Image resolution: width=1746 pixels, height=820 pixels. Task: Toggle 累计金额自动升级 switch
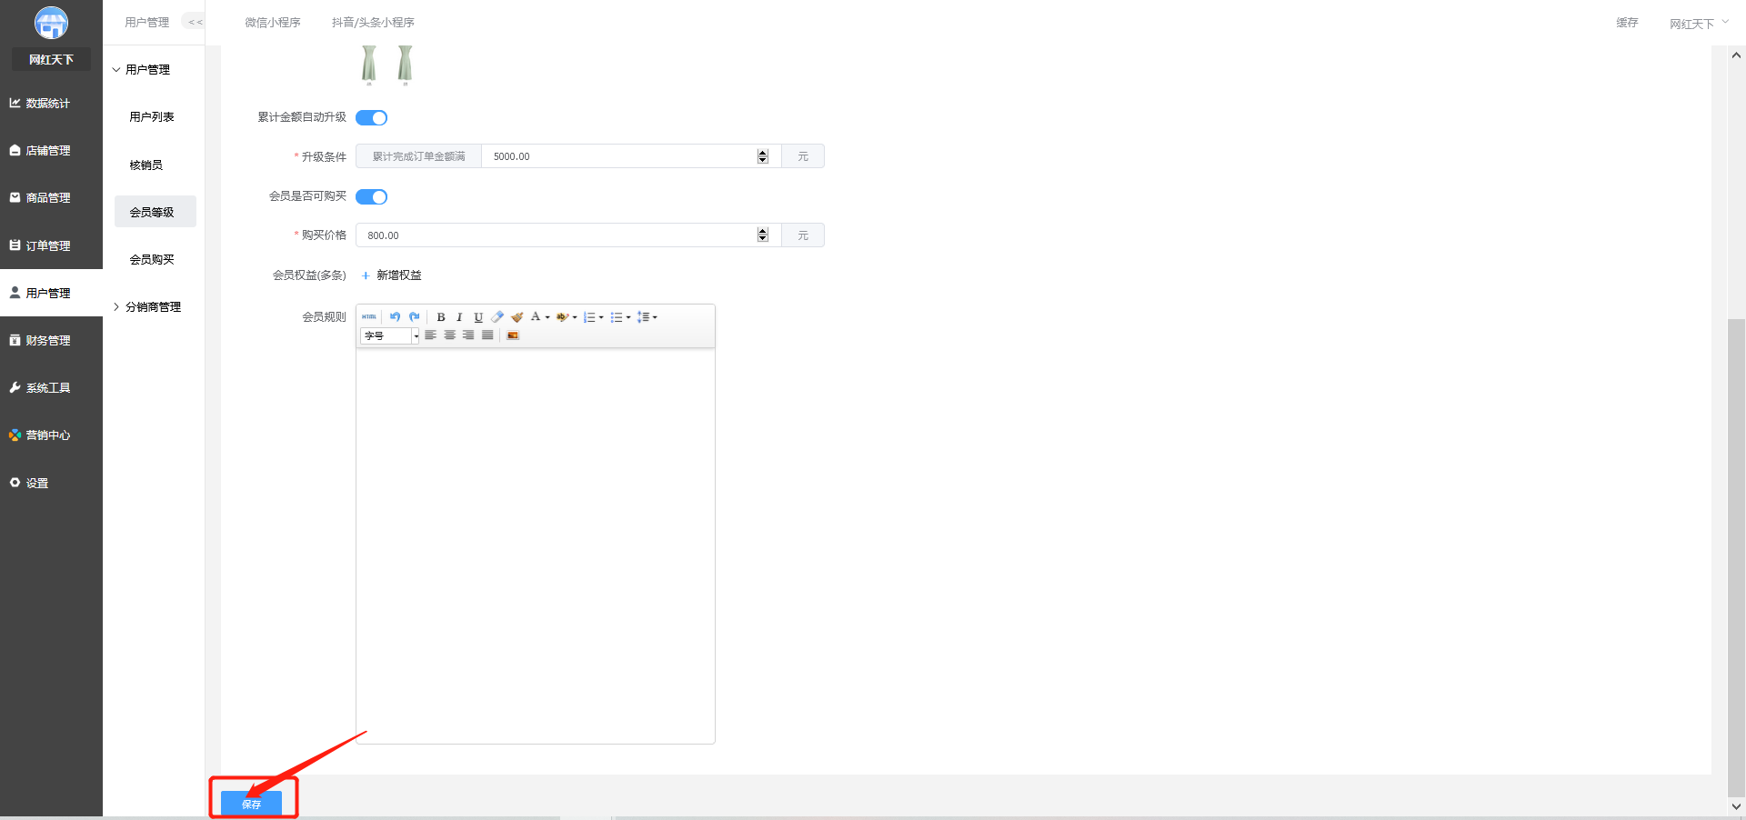tap(371, 117)
